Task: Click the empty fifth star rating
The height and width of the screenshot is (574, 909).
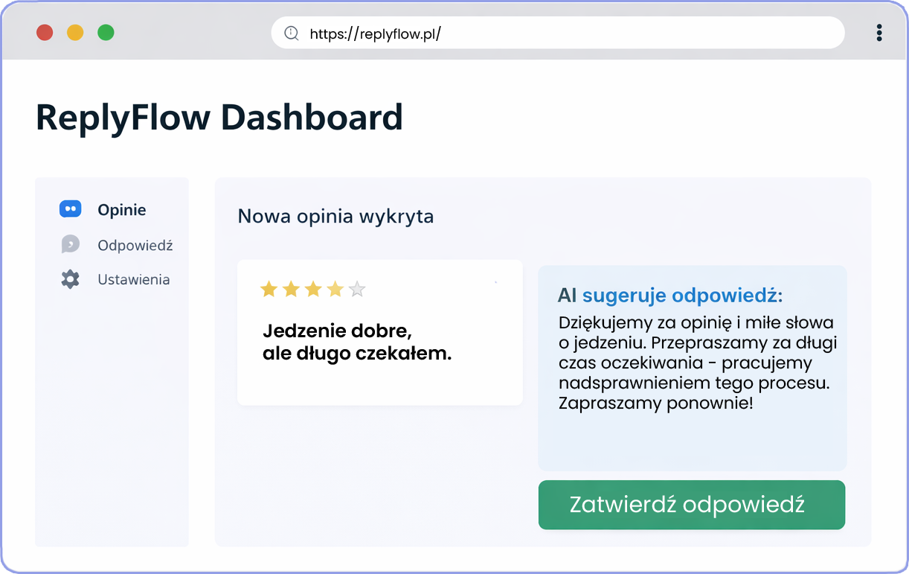Action: pos(357,289)
